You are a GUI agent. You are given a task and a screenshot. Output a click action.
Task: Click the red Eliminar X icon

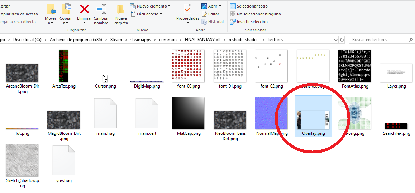point(85,9)
